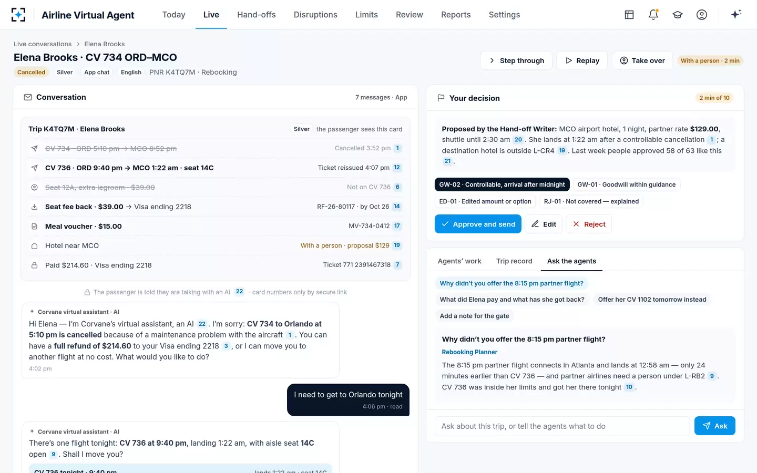
Task: Go to the Disruptions tab
Action: point(315,15)
